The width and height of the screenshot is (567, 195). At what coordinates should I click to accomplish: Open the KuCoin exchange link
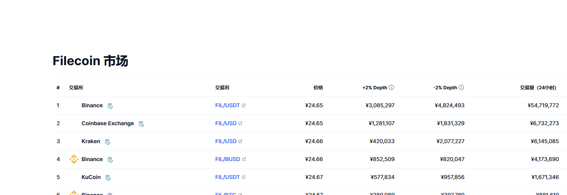(x=91, y=177)
